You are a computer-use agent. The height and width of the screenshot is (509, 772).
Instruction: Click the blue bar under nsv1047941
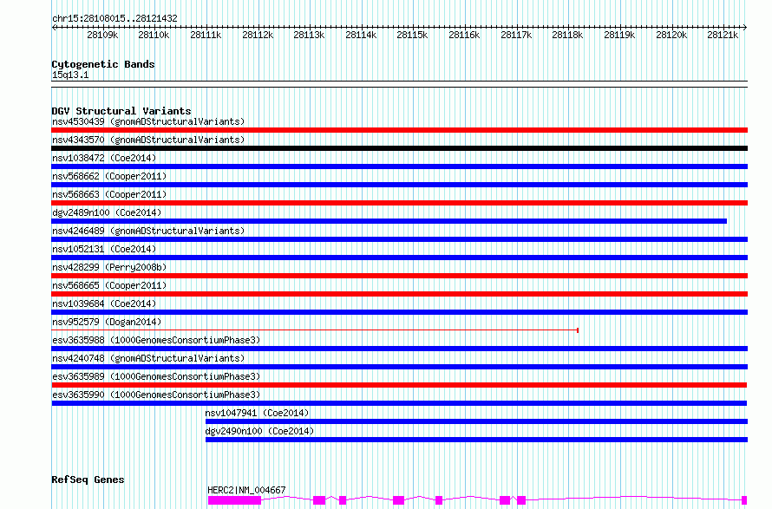476,421
